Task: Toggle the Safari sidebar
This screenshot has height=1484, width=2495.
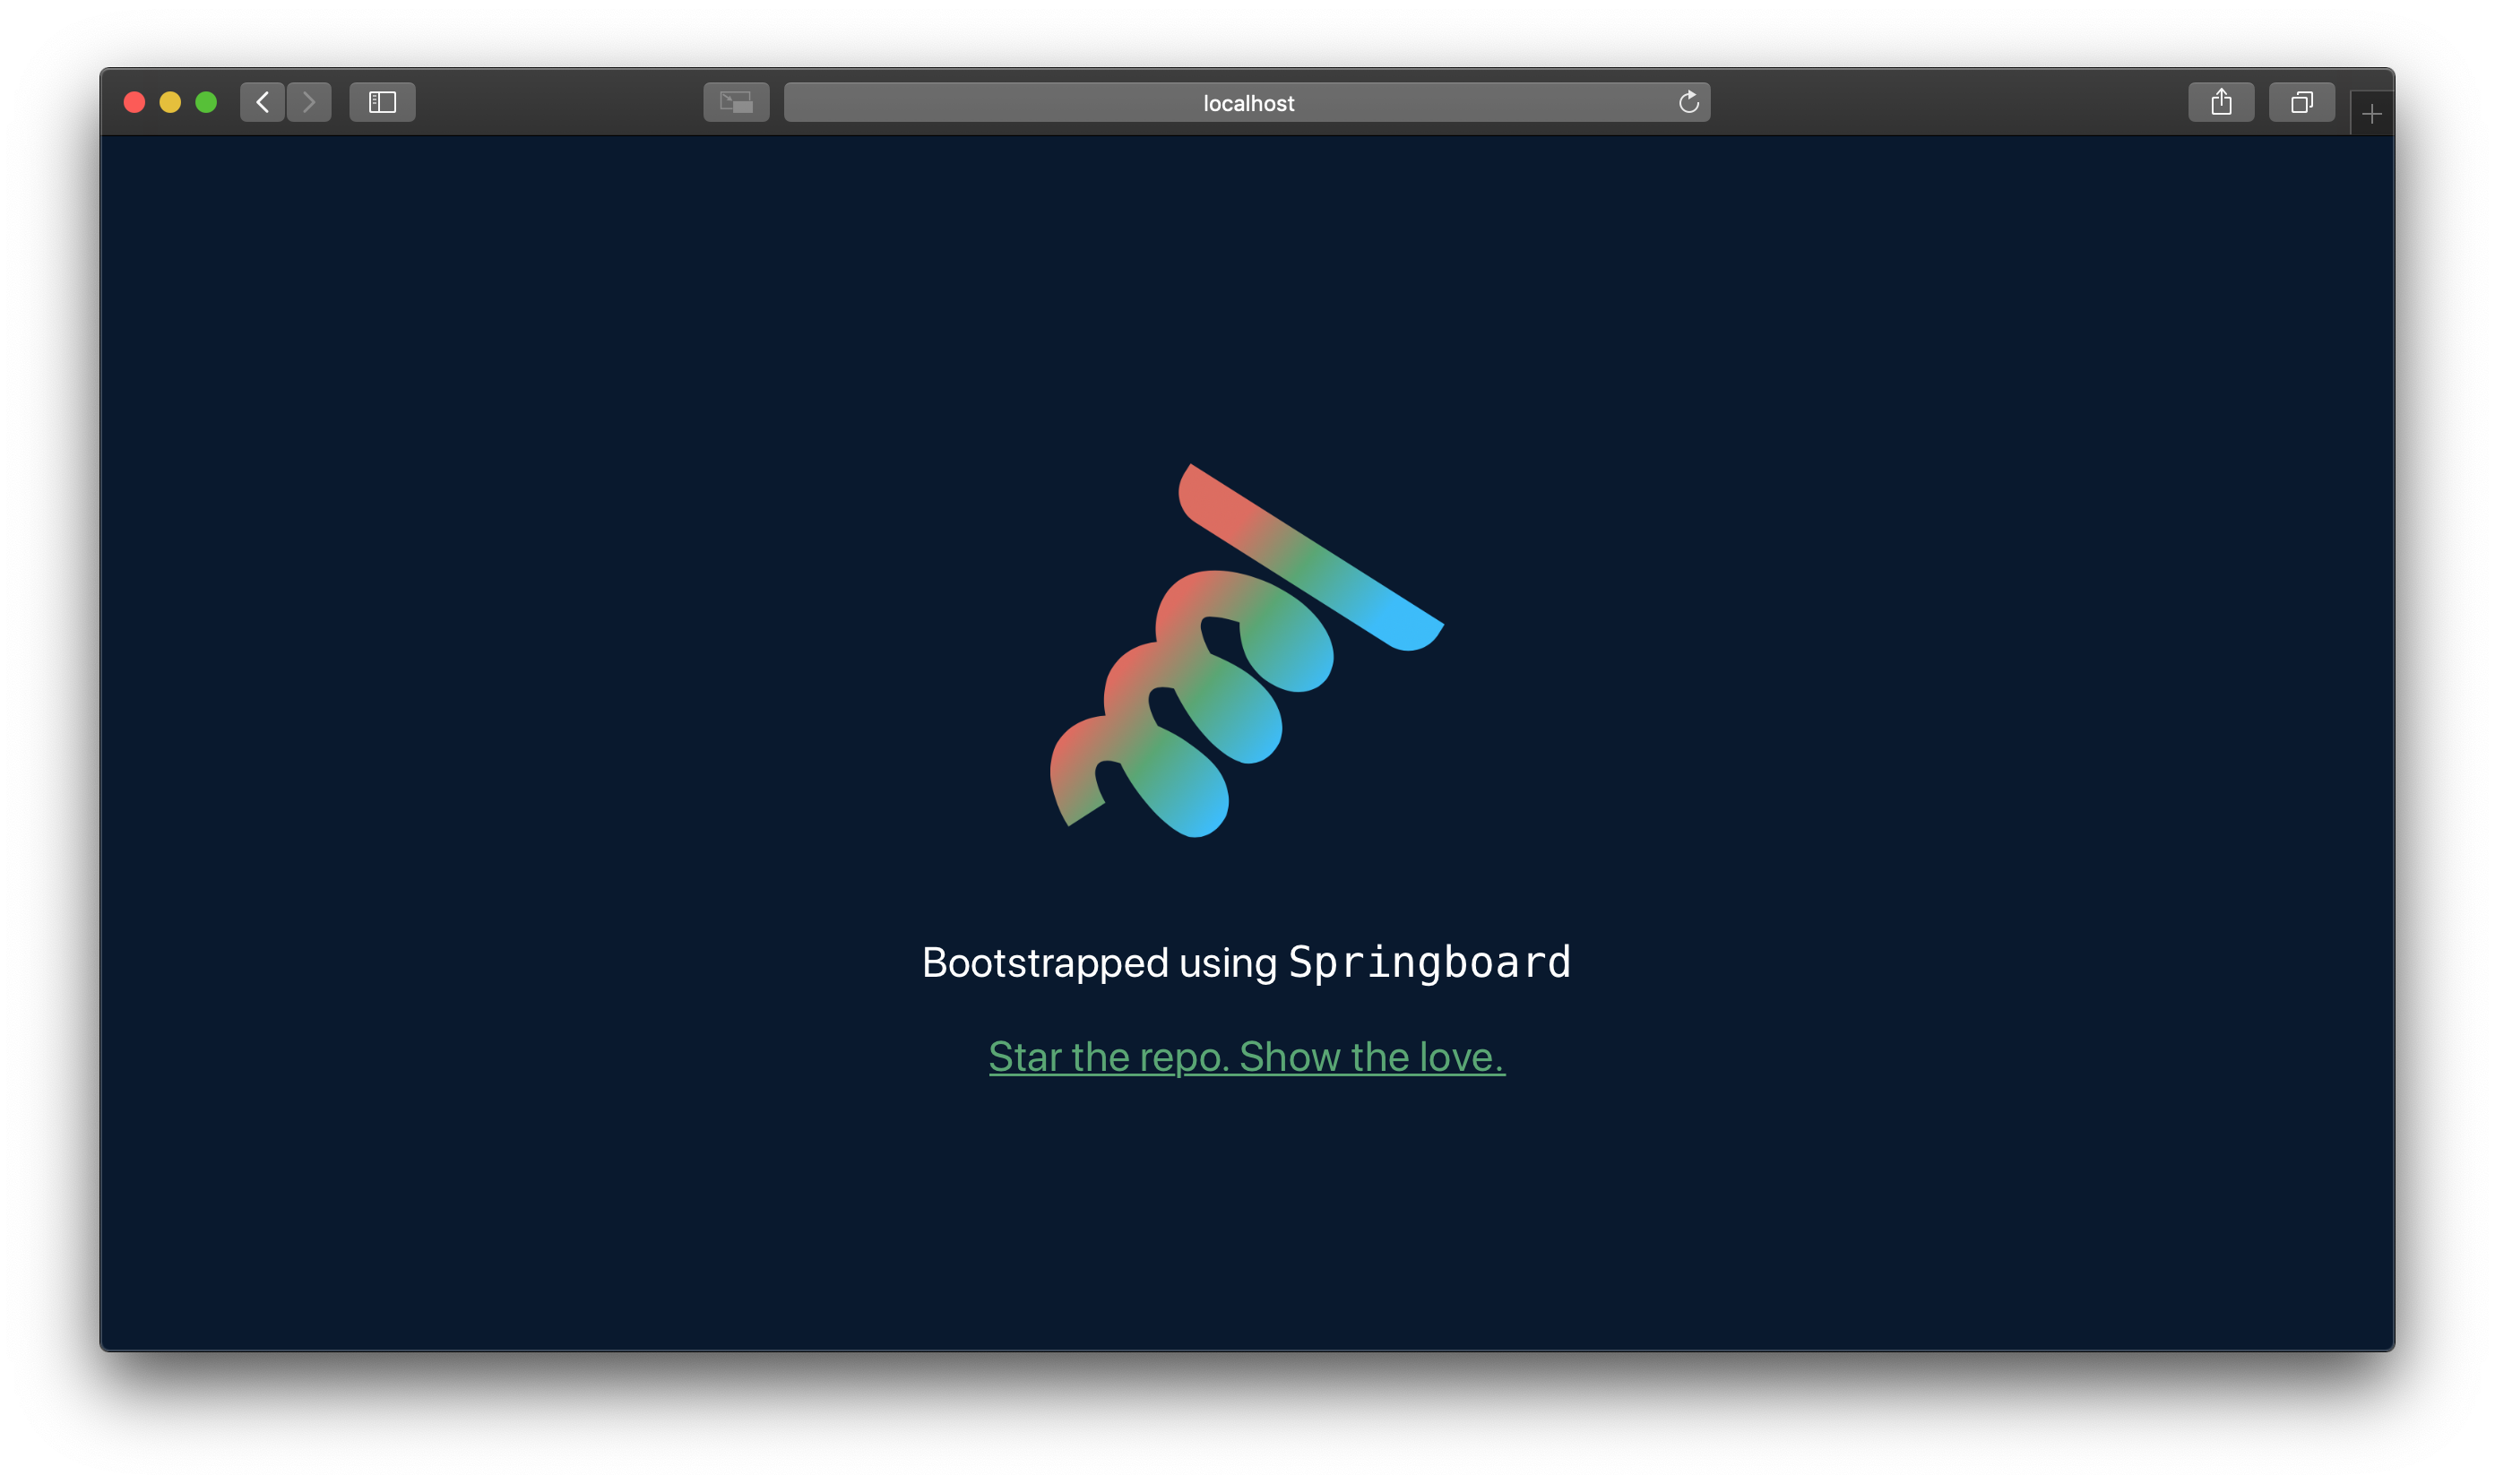Action: pyautogui.click(x=382, y=102)
